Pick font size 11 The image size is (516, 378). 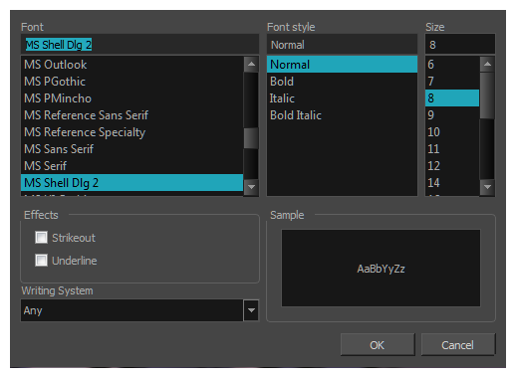[x=452, y=149]
